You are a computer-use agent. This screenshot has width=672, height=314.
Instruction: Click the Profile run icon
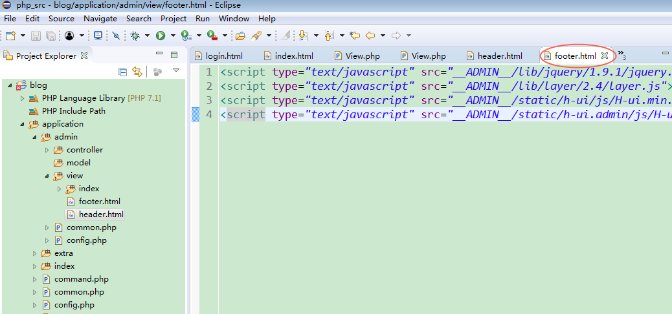[186, 36]
